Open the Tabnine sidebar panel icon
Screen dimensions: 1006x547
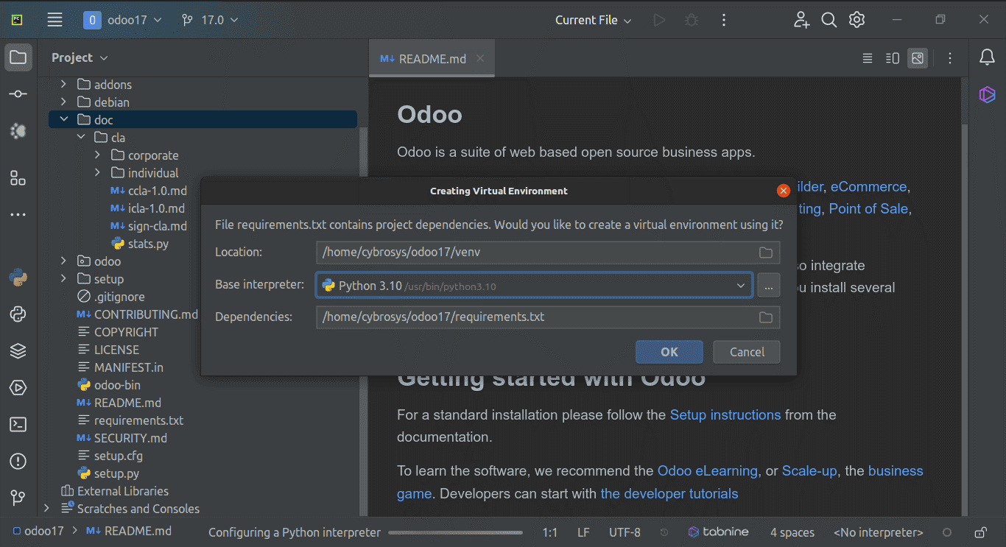(987, 94)
